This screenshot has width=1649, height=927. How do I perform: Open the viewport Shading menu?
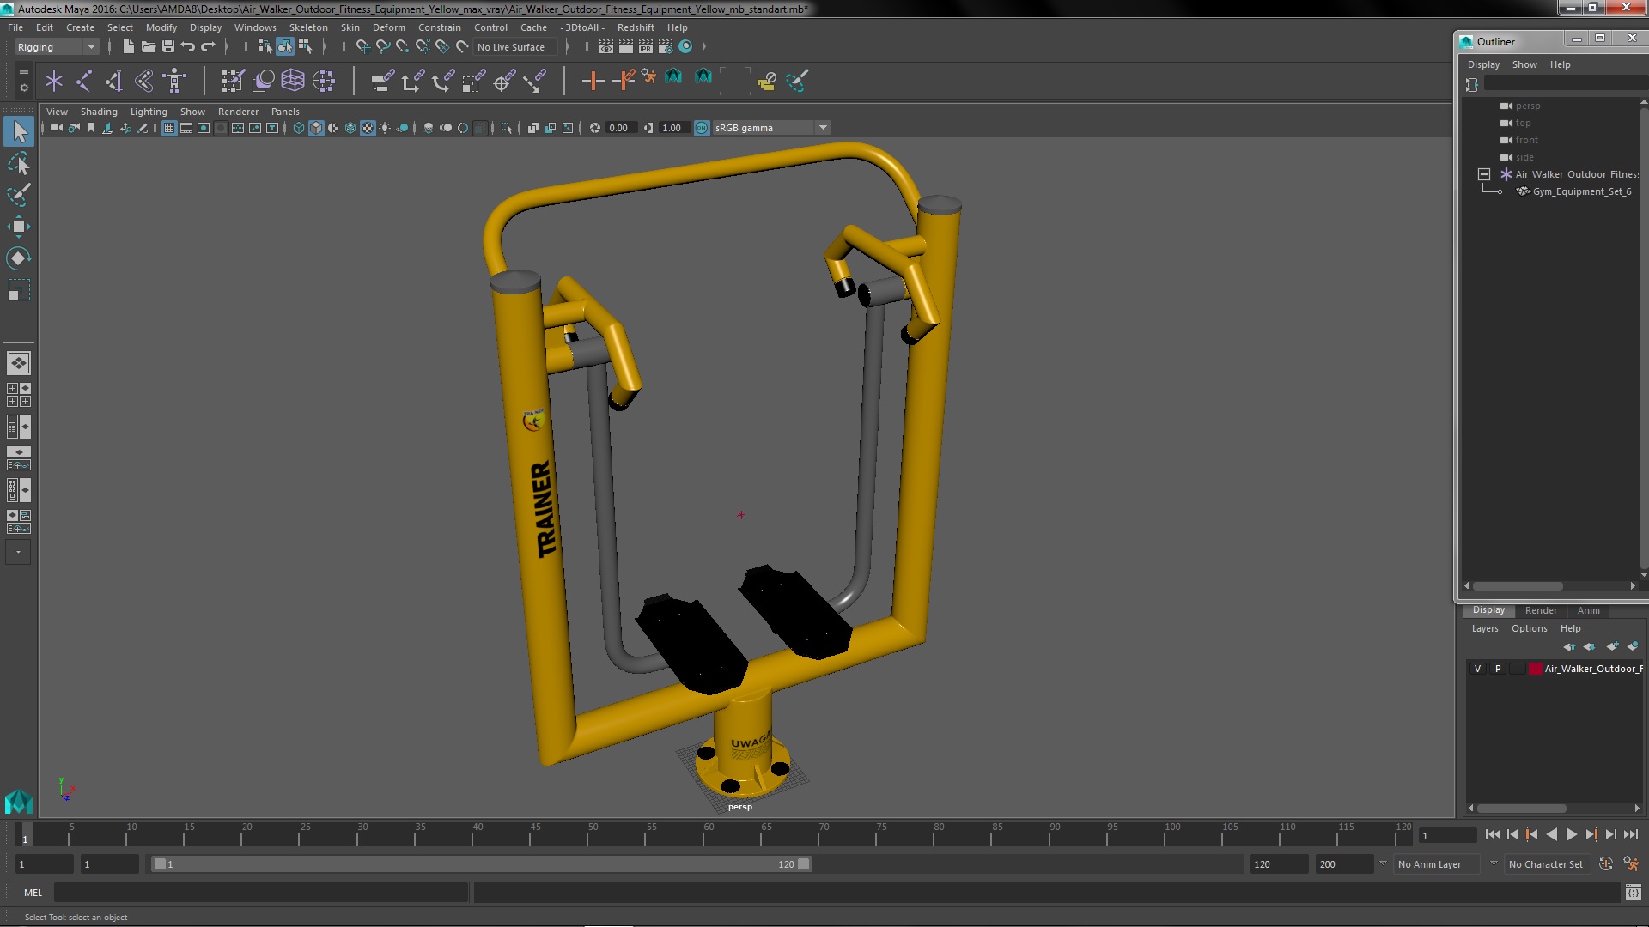click(99, 112)
